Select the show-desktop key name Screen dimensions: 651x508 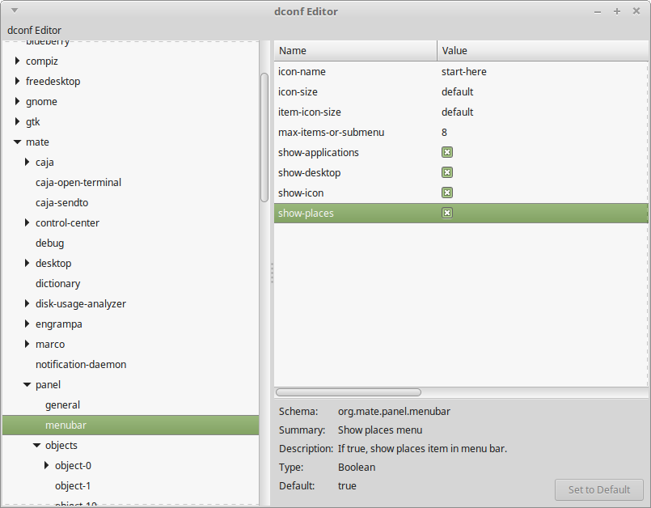click(309, 172)
